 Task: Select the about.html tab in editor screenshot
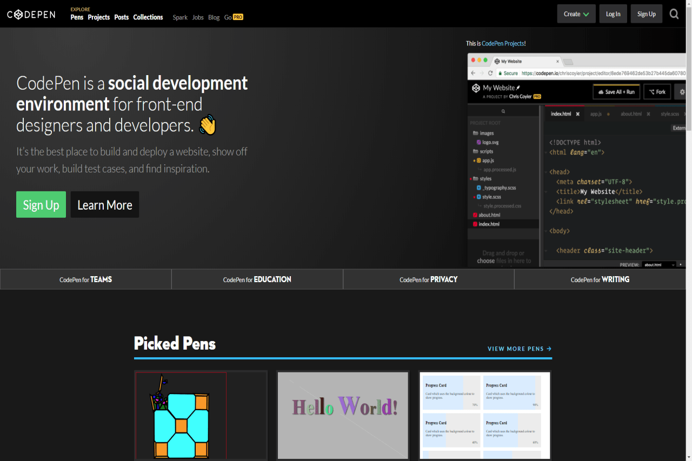pyautogui.click(x=631, y=114)
